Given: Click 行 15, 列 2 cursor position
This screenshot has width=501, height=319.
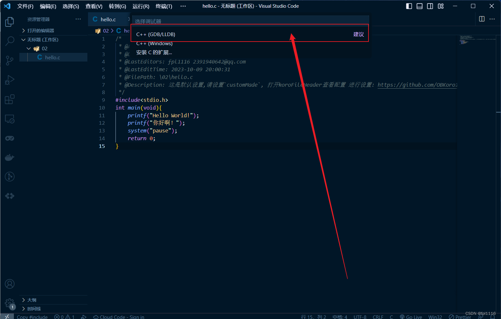Looking at the screenshot, I should pos(314,317).
